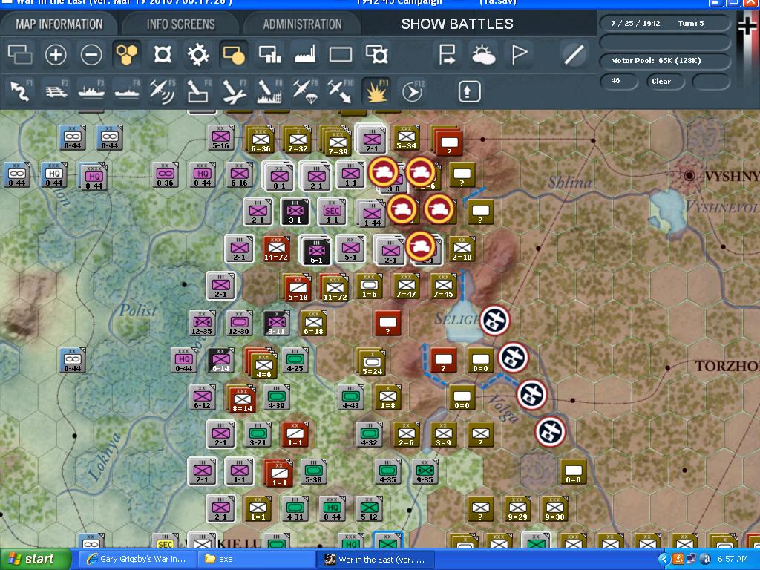
Task: Click the F12 end turn icon
Action: [413, 91]
